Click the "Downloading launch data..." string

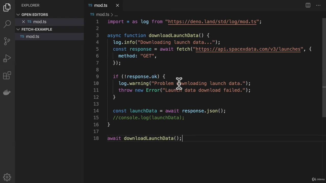click(x=176, y=42)
